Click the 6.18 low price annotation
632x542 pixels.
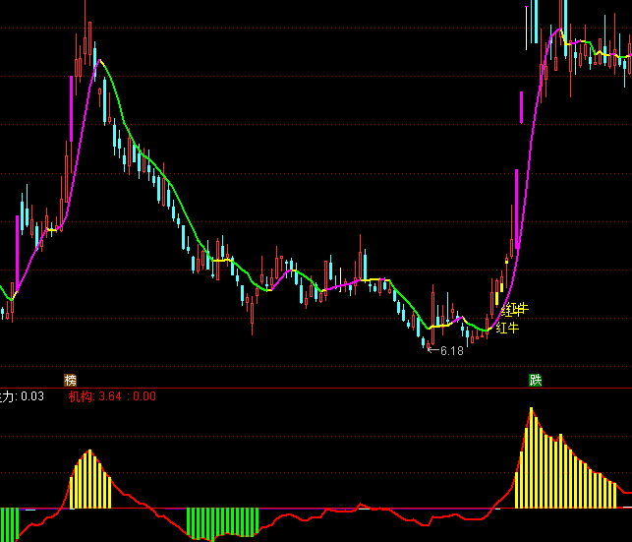point(451,350)
